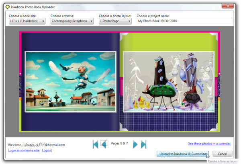Click the Choose a photo layout label
This screenshot has width=241, height=165.
click(115, 16)
